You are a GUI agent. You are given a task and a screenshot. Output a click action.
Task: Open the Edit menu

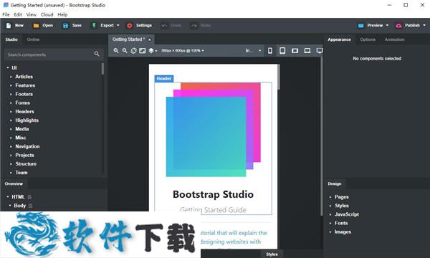(x=18, y=14)
